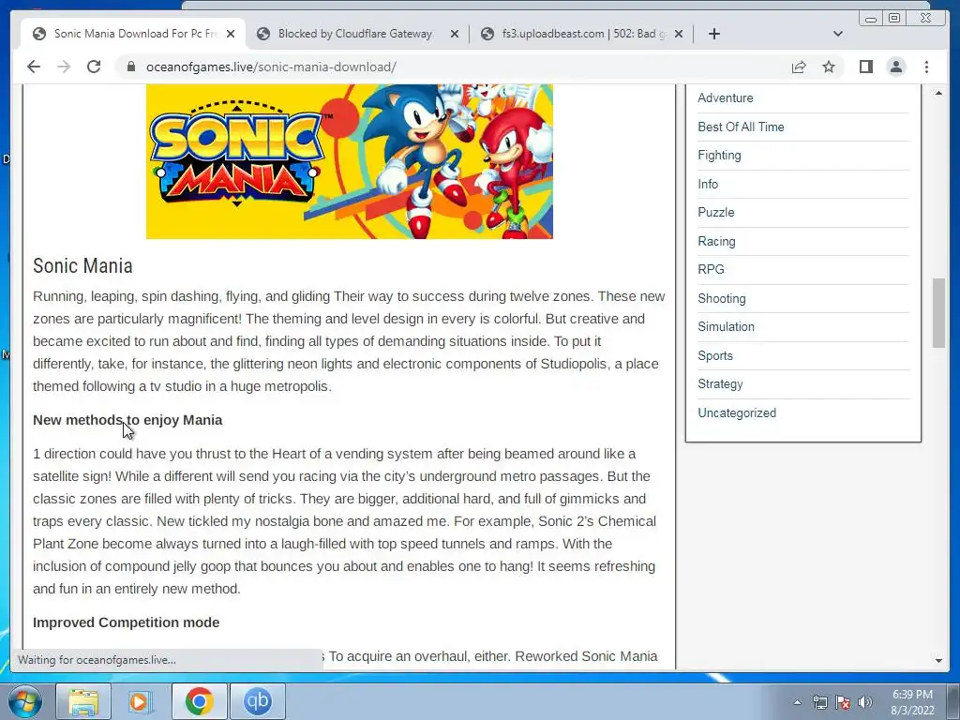Image resolution: width=960 pixels, height=720 pixels.
Task: Open the Puzzle category link
Action: 715,213
